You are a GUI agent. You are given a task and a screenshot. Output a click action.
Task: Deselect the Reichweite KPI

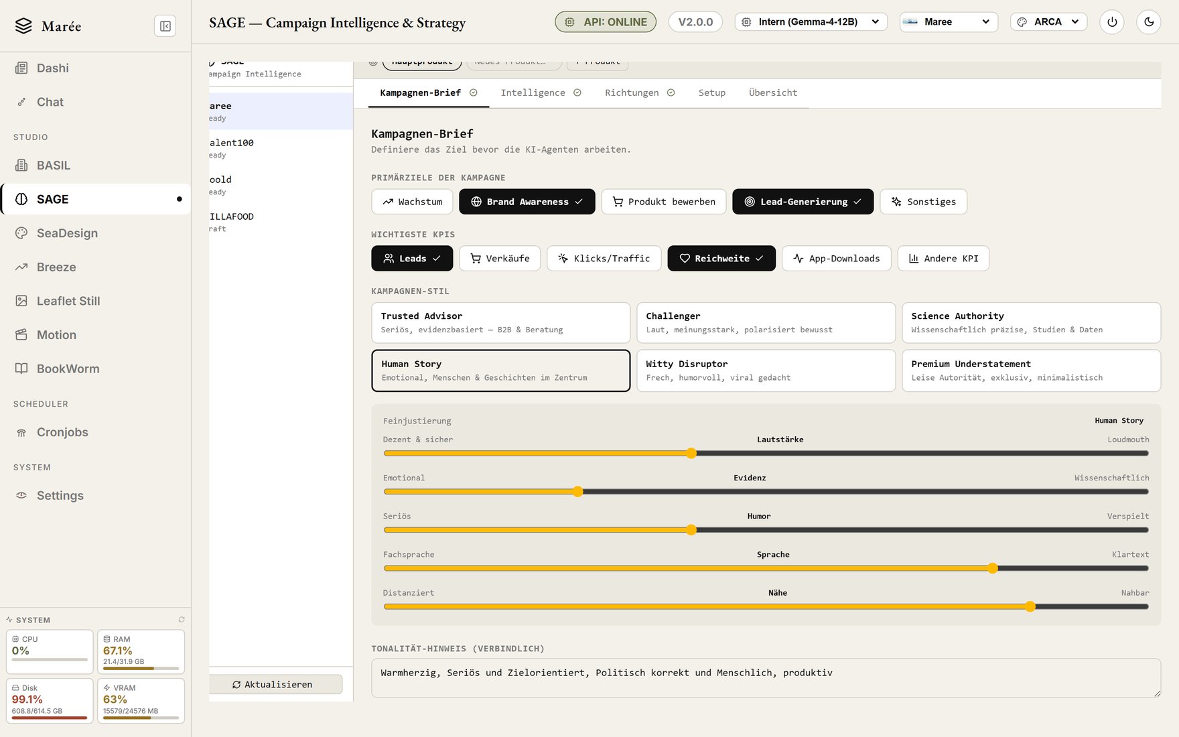721,259
